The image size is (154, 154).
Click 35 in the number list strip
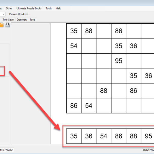74,136
